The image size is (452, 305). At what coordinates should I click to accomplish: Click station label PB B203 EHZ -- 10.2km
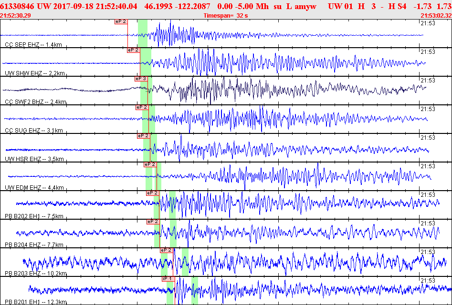click(x=36, y=274)
